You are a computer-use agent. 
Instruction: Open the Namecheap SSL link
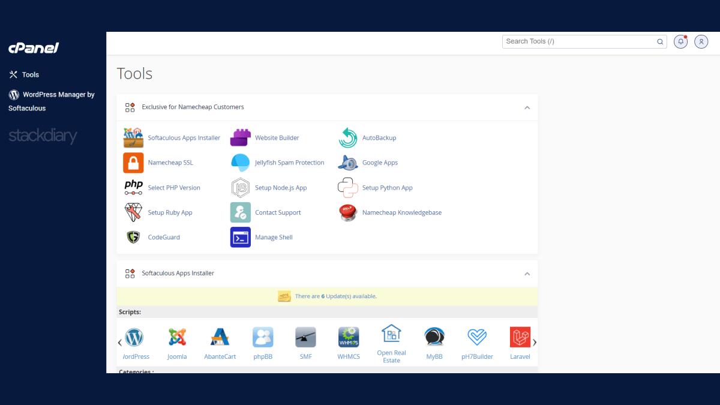pyautogui.click(x=170, y=163)
